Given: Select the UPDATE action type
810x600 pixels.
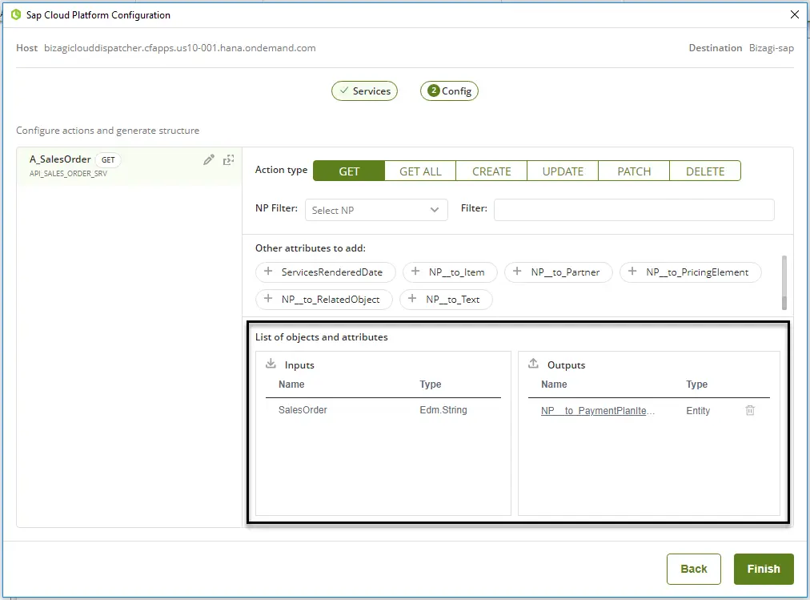Looking at the screenshot, I should [563, 171].
